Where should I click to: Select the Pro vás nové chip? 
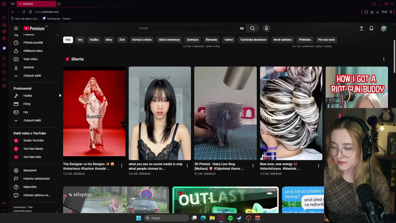(326, 40)
